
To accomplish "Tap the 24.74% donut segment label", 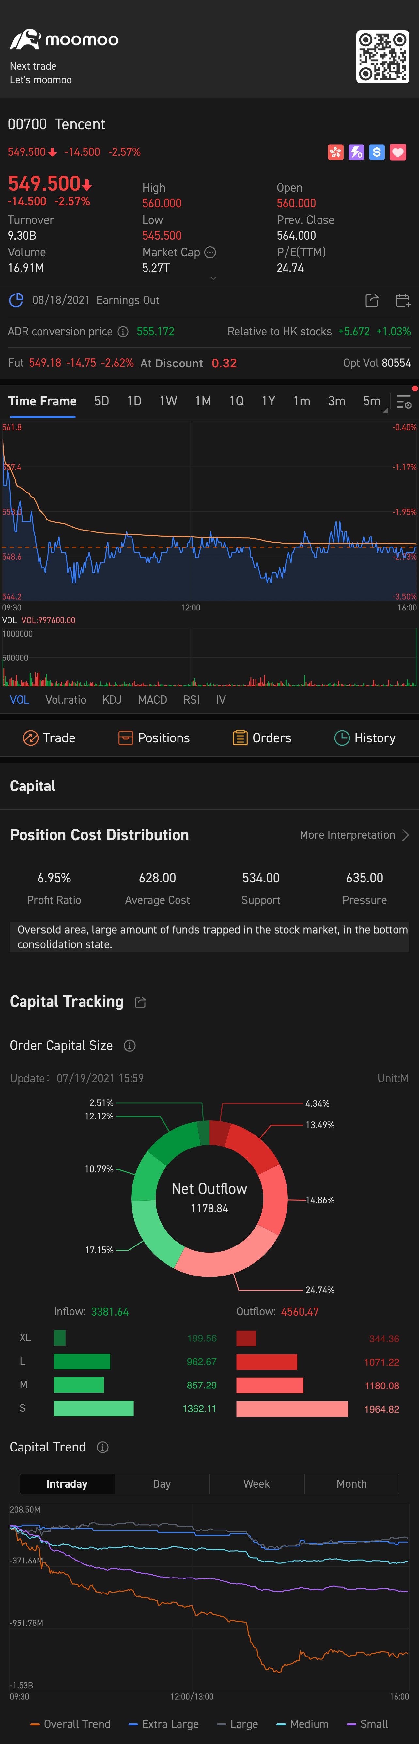I will (319, 1291).
